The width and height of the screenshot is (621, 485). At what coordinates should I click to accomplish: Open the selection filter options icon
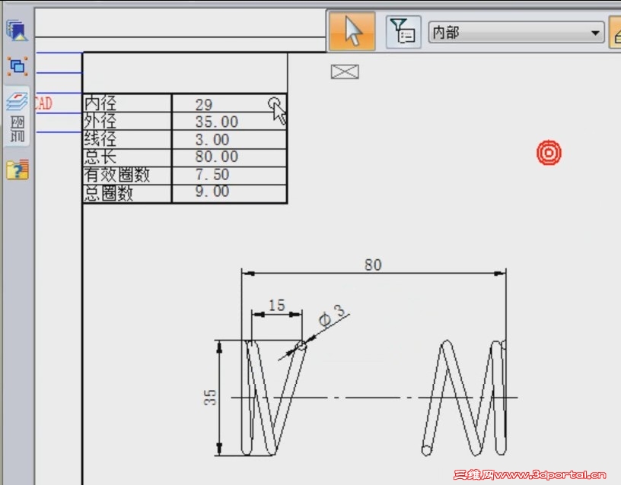click(x=403, y=32)
